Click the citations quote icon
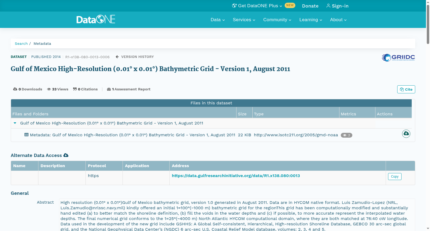Viewport: 430px width, 231px height. [75, 89]
